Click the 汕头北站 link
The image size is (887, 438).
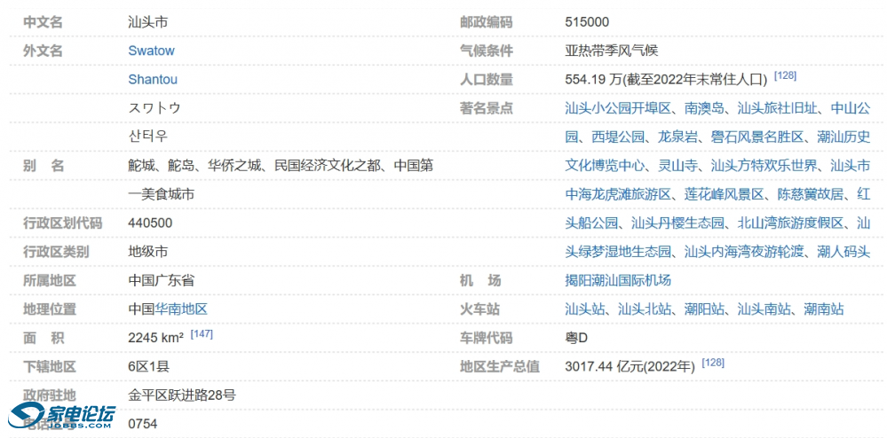[645, 309]
